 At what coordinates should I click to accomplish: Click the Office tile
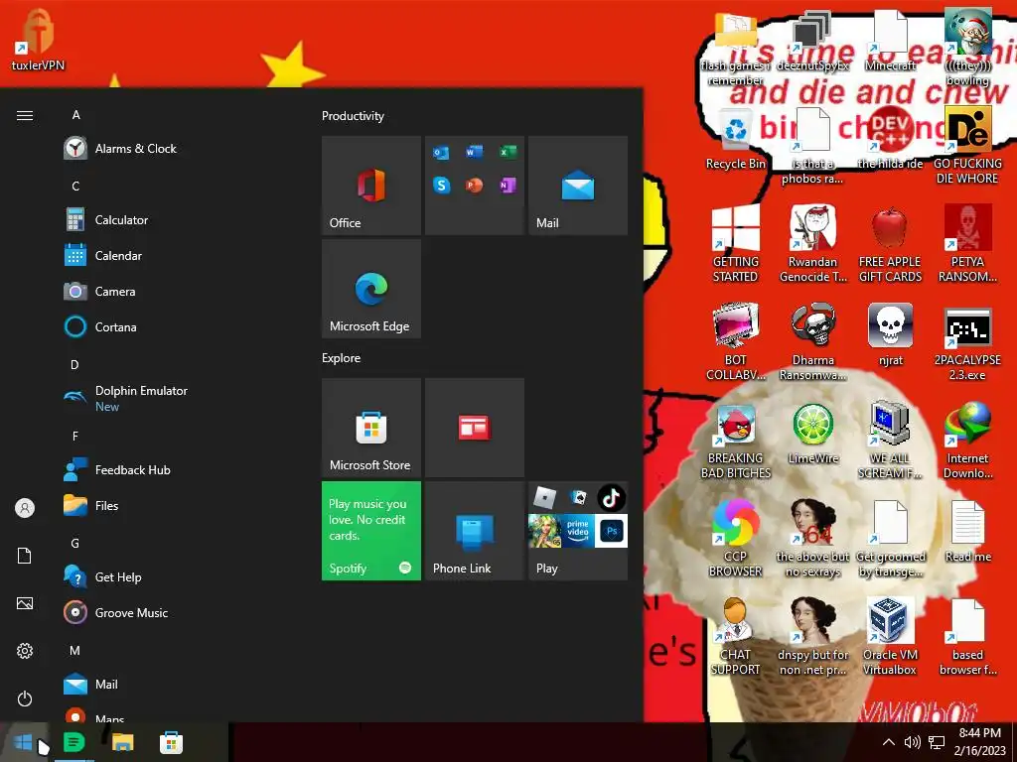pos(371,186)
